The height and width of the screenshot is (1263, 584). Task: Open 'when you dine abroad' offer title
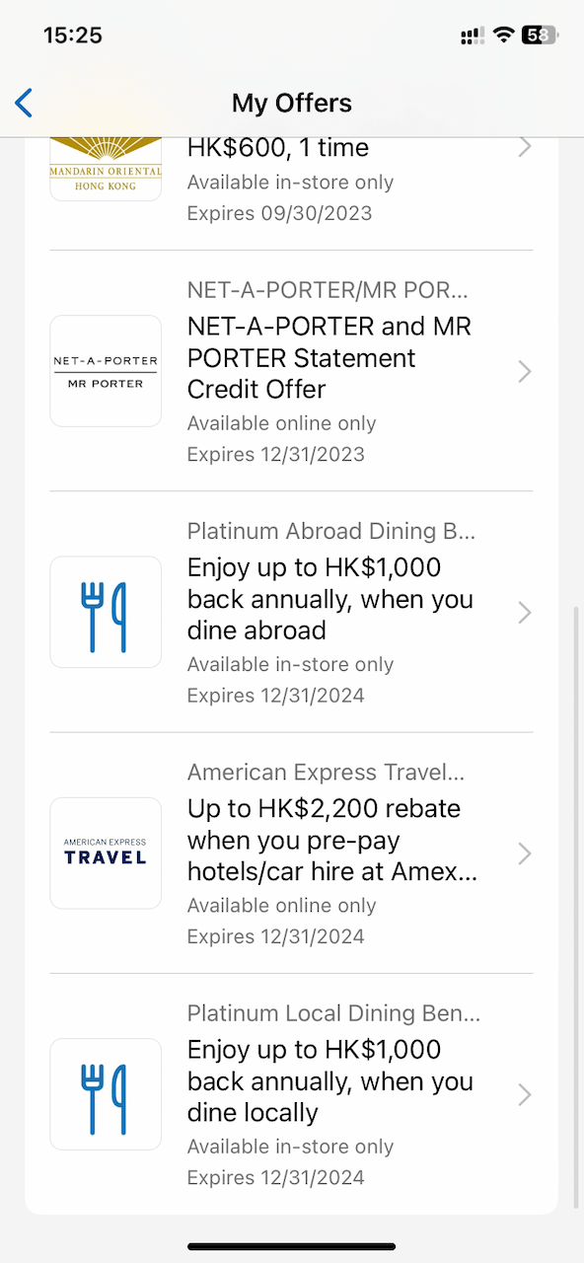[329, 599]
